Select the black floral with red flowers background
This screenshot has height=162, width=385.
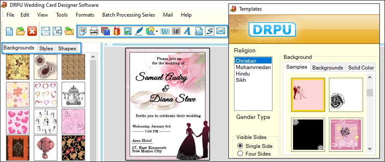[x=74, y=148]
